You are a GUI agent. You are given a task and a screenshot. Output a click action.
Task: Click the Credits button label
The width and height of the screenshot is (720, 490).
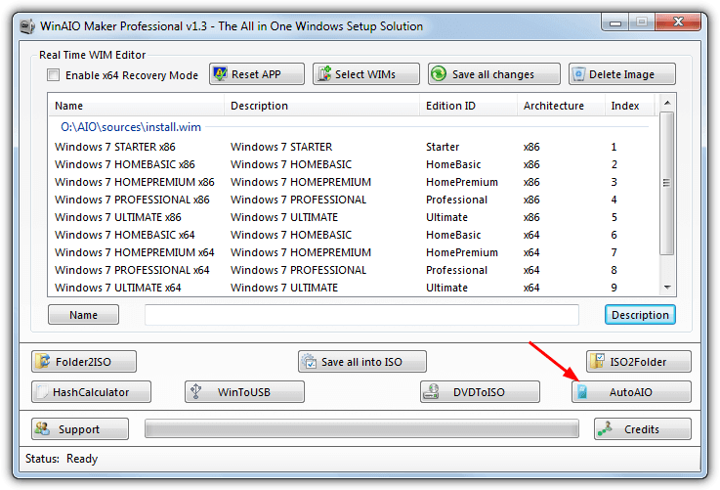tap(642, 429)
